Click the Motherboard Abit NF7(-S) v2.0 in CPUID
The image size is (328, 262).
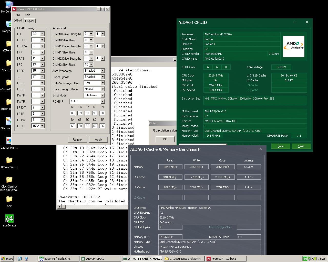[x=255, y=111]
